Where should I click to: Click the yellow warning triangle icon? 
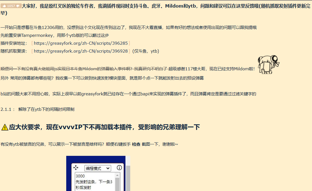coord(5,127)
